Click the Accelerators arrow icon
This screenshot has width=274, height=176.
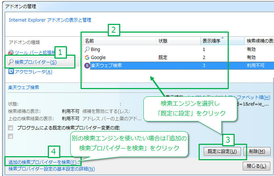11,71
